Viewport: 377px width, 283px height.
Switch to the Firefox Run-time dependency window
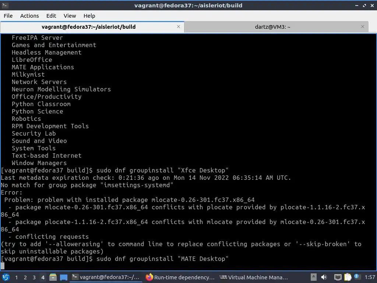coord(180,277)
